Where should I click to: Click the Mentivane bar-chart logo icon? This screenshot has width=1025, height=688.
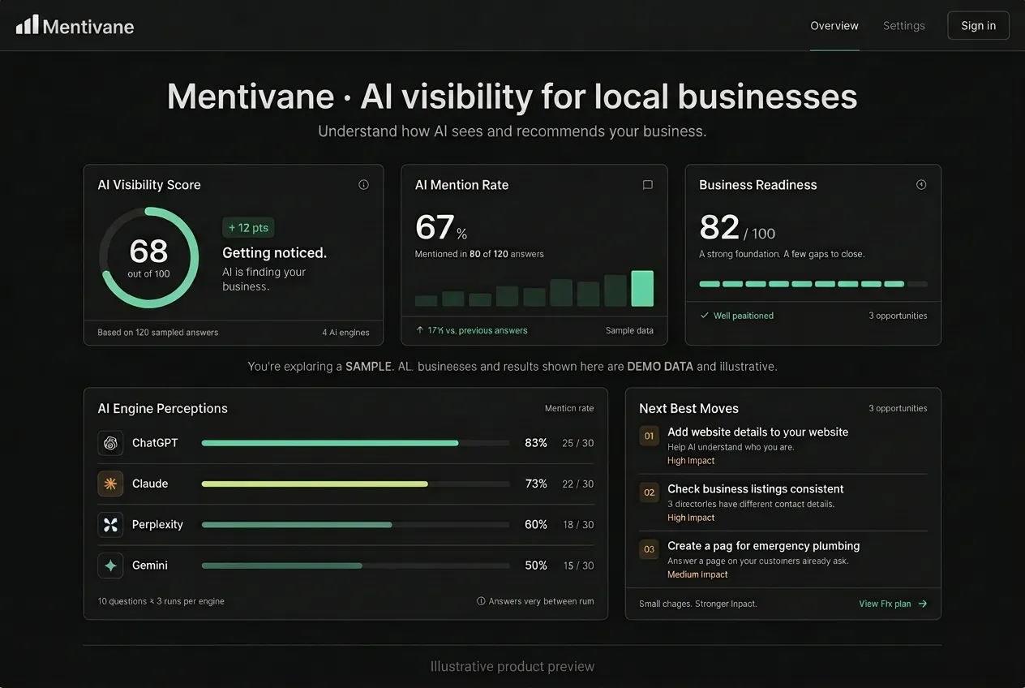28,25
